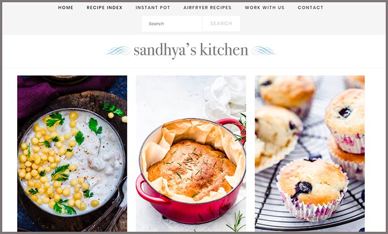Open the Home menu item
Screen dimensions: 388x234
click(x=65, y=8)
